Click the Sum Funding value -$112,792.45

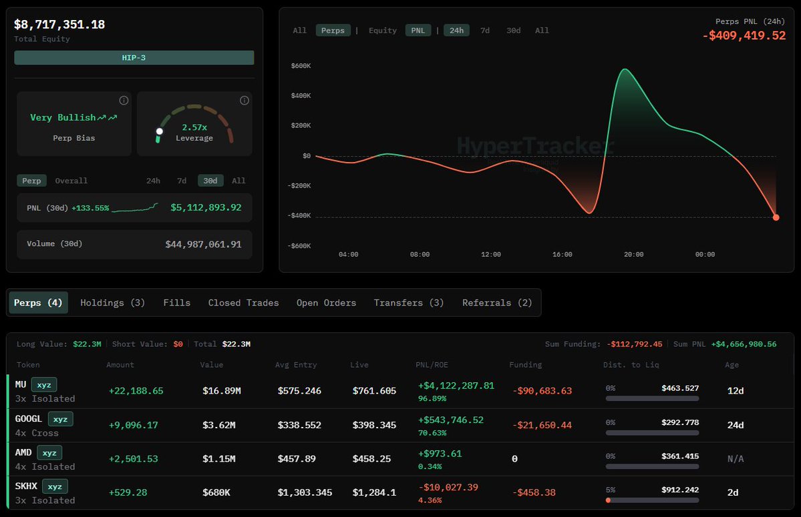(x=635, y=344)
